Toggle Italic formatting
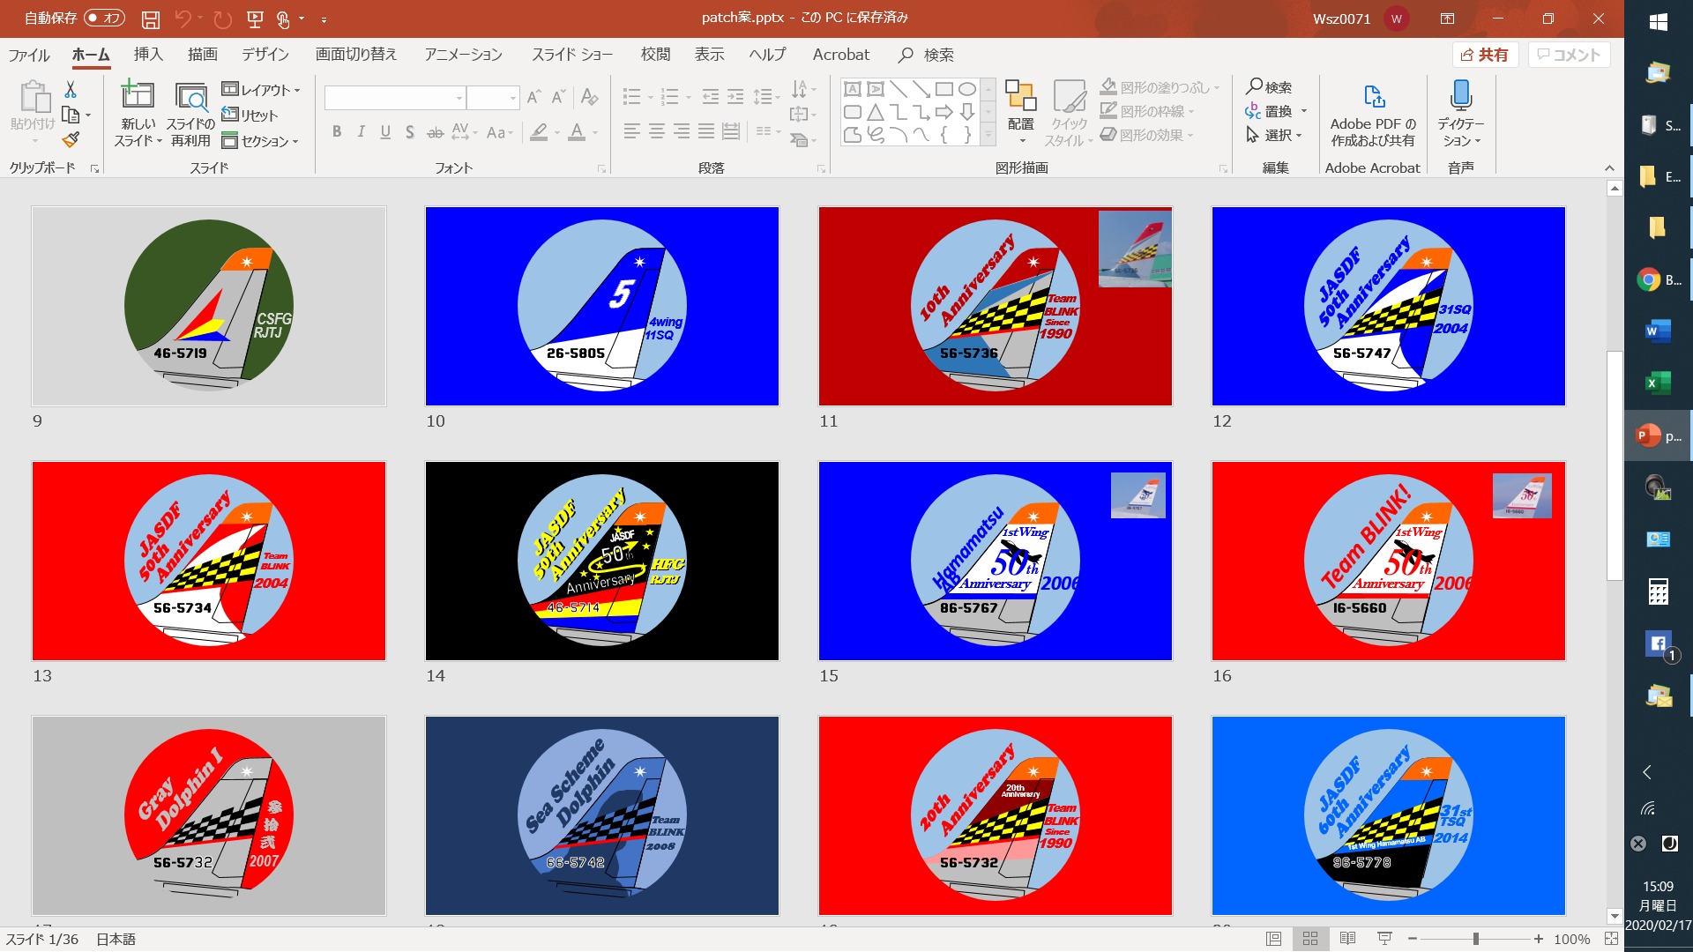 (362, 132)
